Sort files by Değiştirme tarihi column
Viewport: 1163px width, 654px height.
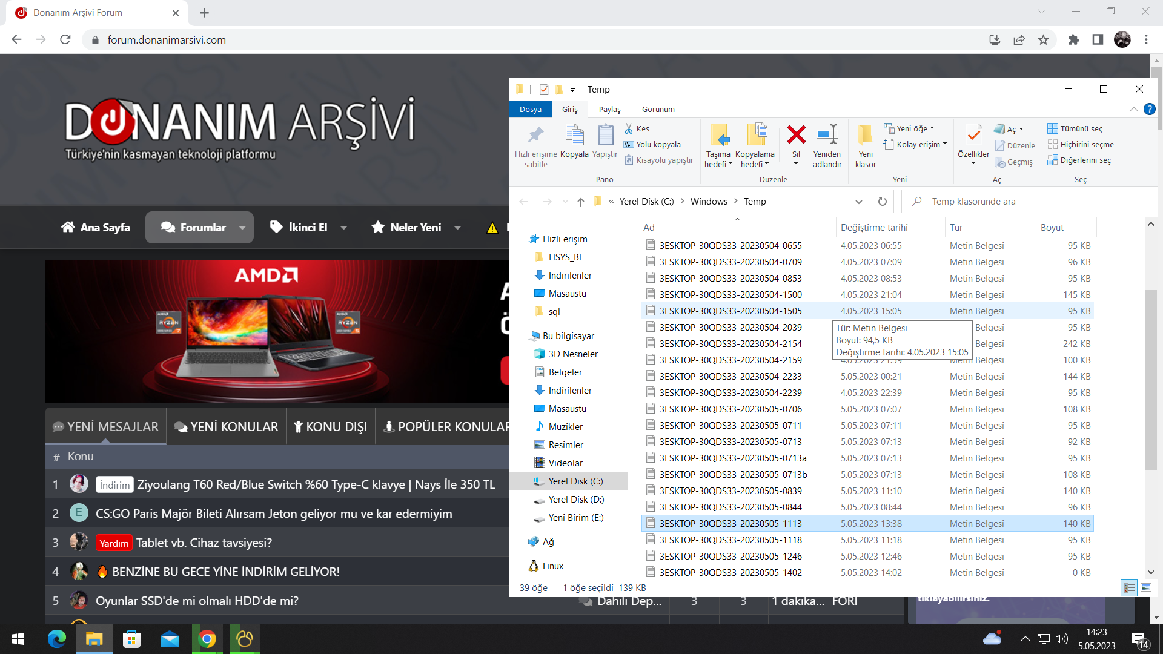click(x=874, y=228)
